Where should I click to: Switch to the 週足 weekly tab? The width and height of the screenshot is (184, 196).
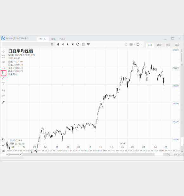pos(159,45)
